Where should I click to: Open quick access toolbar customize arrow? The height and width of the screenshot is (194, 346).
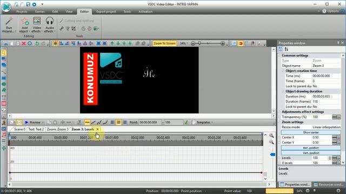pyautogui.click(x=42, y=4)
